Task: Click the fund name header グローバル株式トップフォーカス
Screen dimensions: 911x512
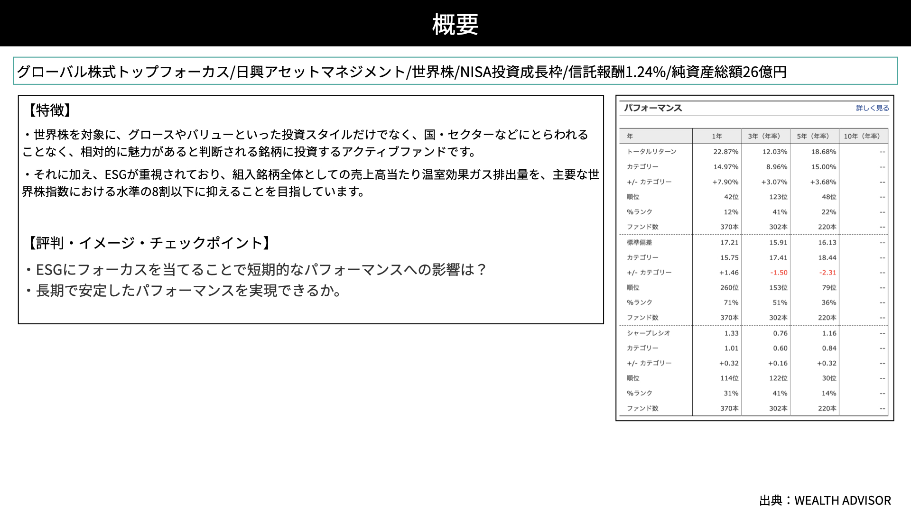Action: tap(123, 72)
